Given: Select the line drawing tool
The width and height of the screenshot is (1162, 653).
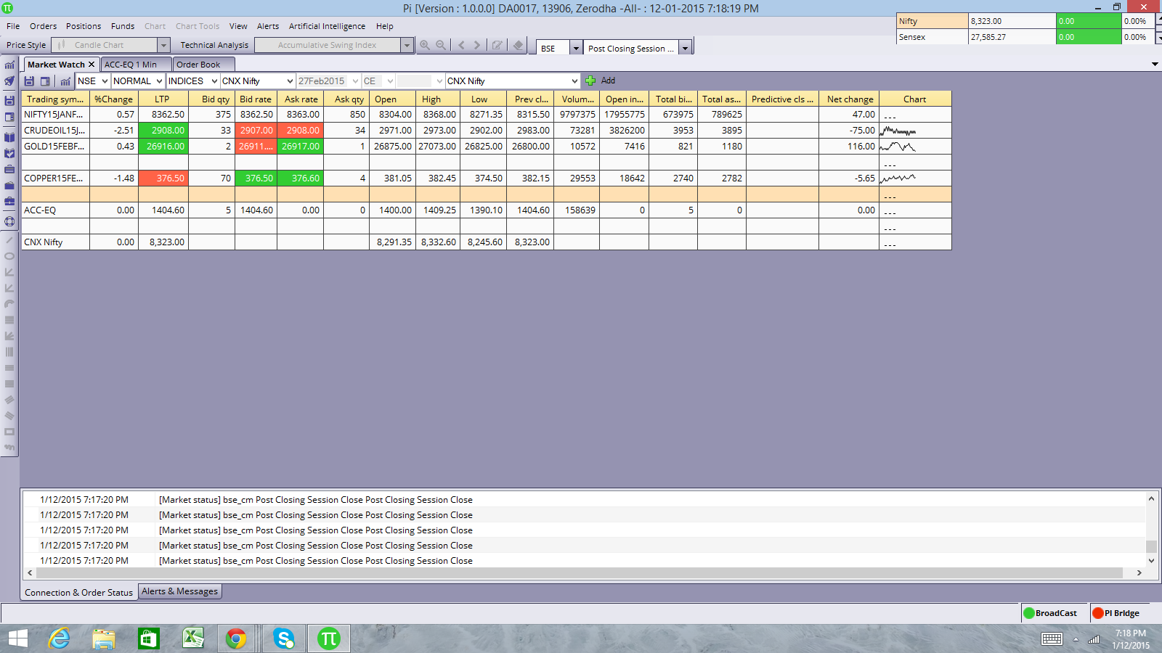Looking at the screenshot, I should click(x=9, y=240).
